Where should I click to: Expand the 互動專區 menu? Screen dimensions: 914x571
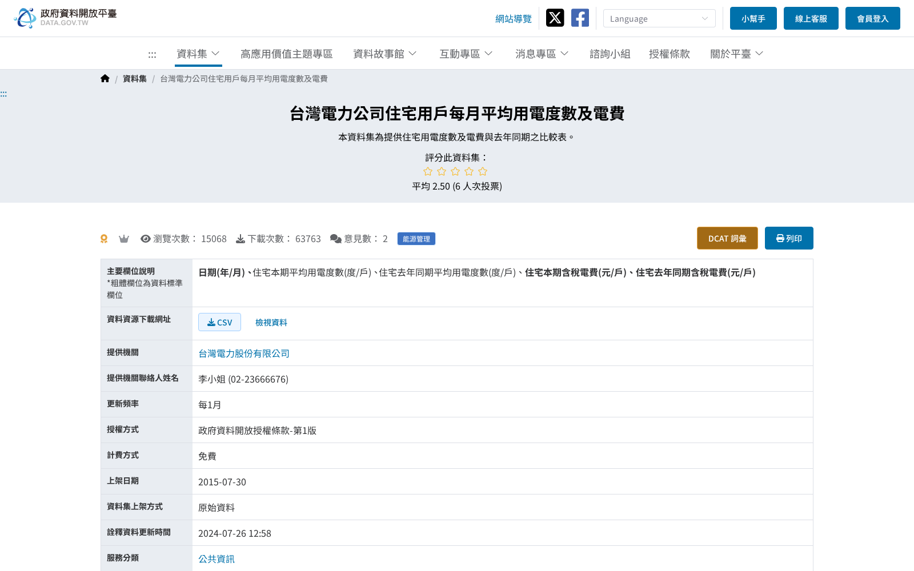466,54
